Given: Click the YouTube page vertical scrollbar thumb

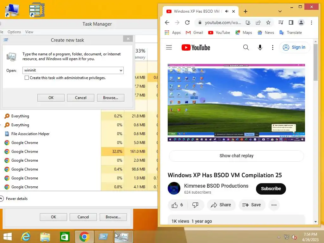Looking at the screenshot, I should pos(315,62).
